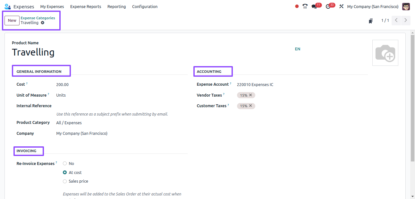Image resolution: width=415 pixels, height=199 pixels.
Task: Open the user avatar menu
Action: pos(406,6)
